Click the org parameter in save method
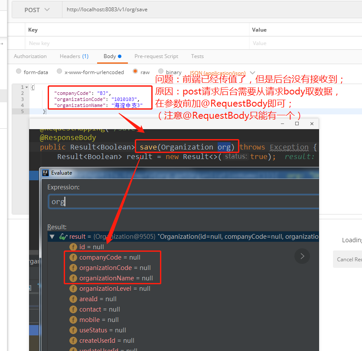362x351 pixels. click(224, 147)
